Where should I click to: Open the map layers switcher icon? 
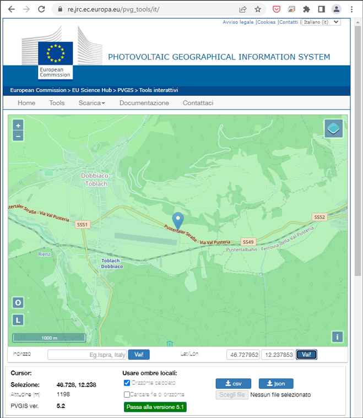tap(333, 128)
